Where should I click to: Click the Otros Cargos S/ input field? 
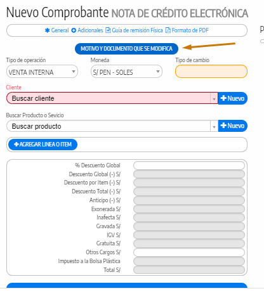tap(189, 252)
